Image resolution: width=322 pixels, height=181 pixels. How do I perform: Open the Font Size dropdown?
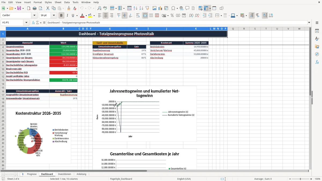pyautogui.click(x=54, y=16)
